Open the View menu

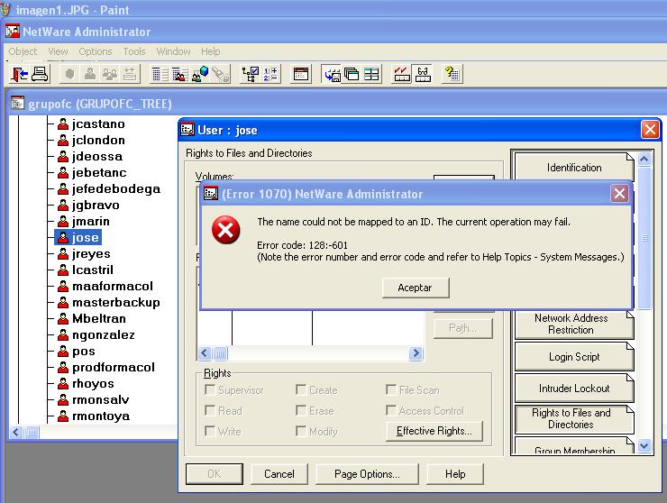[x=58, y=51]
